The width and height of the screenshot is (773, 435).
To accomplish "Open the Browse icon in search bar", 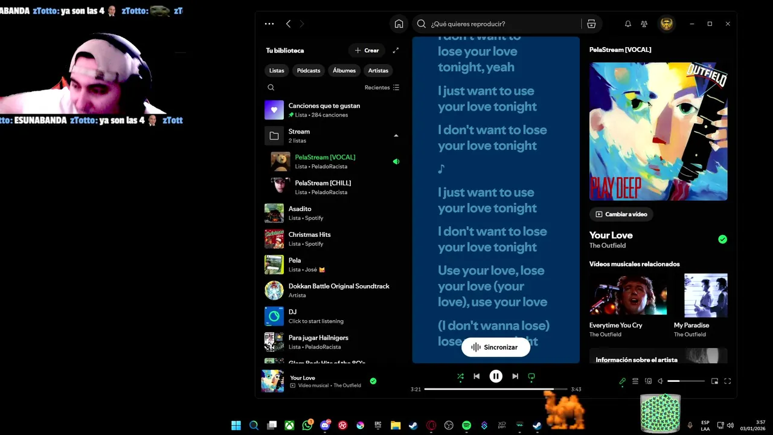I will 591,24.
